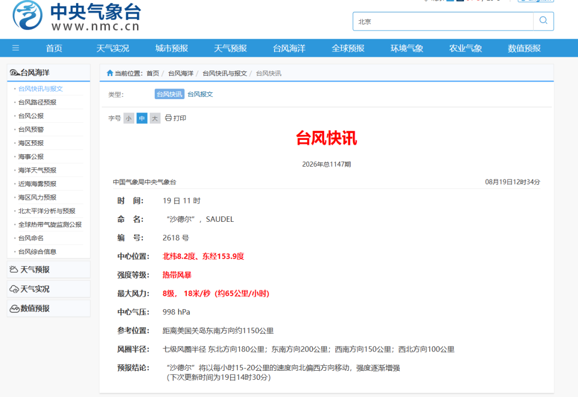
Task: Open 台风预警 sidebar link
Action: pos(31,130)
